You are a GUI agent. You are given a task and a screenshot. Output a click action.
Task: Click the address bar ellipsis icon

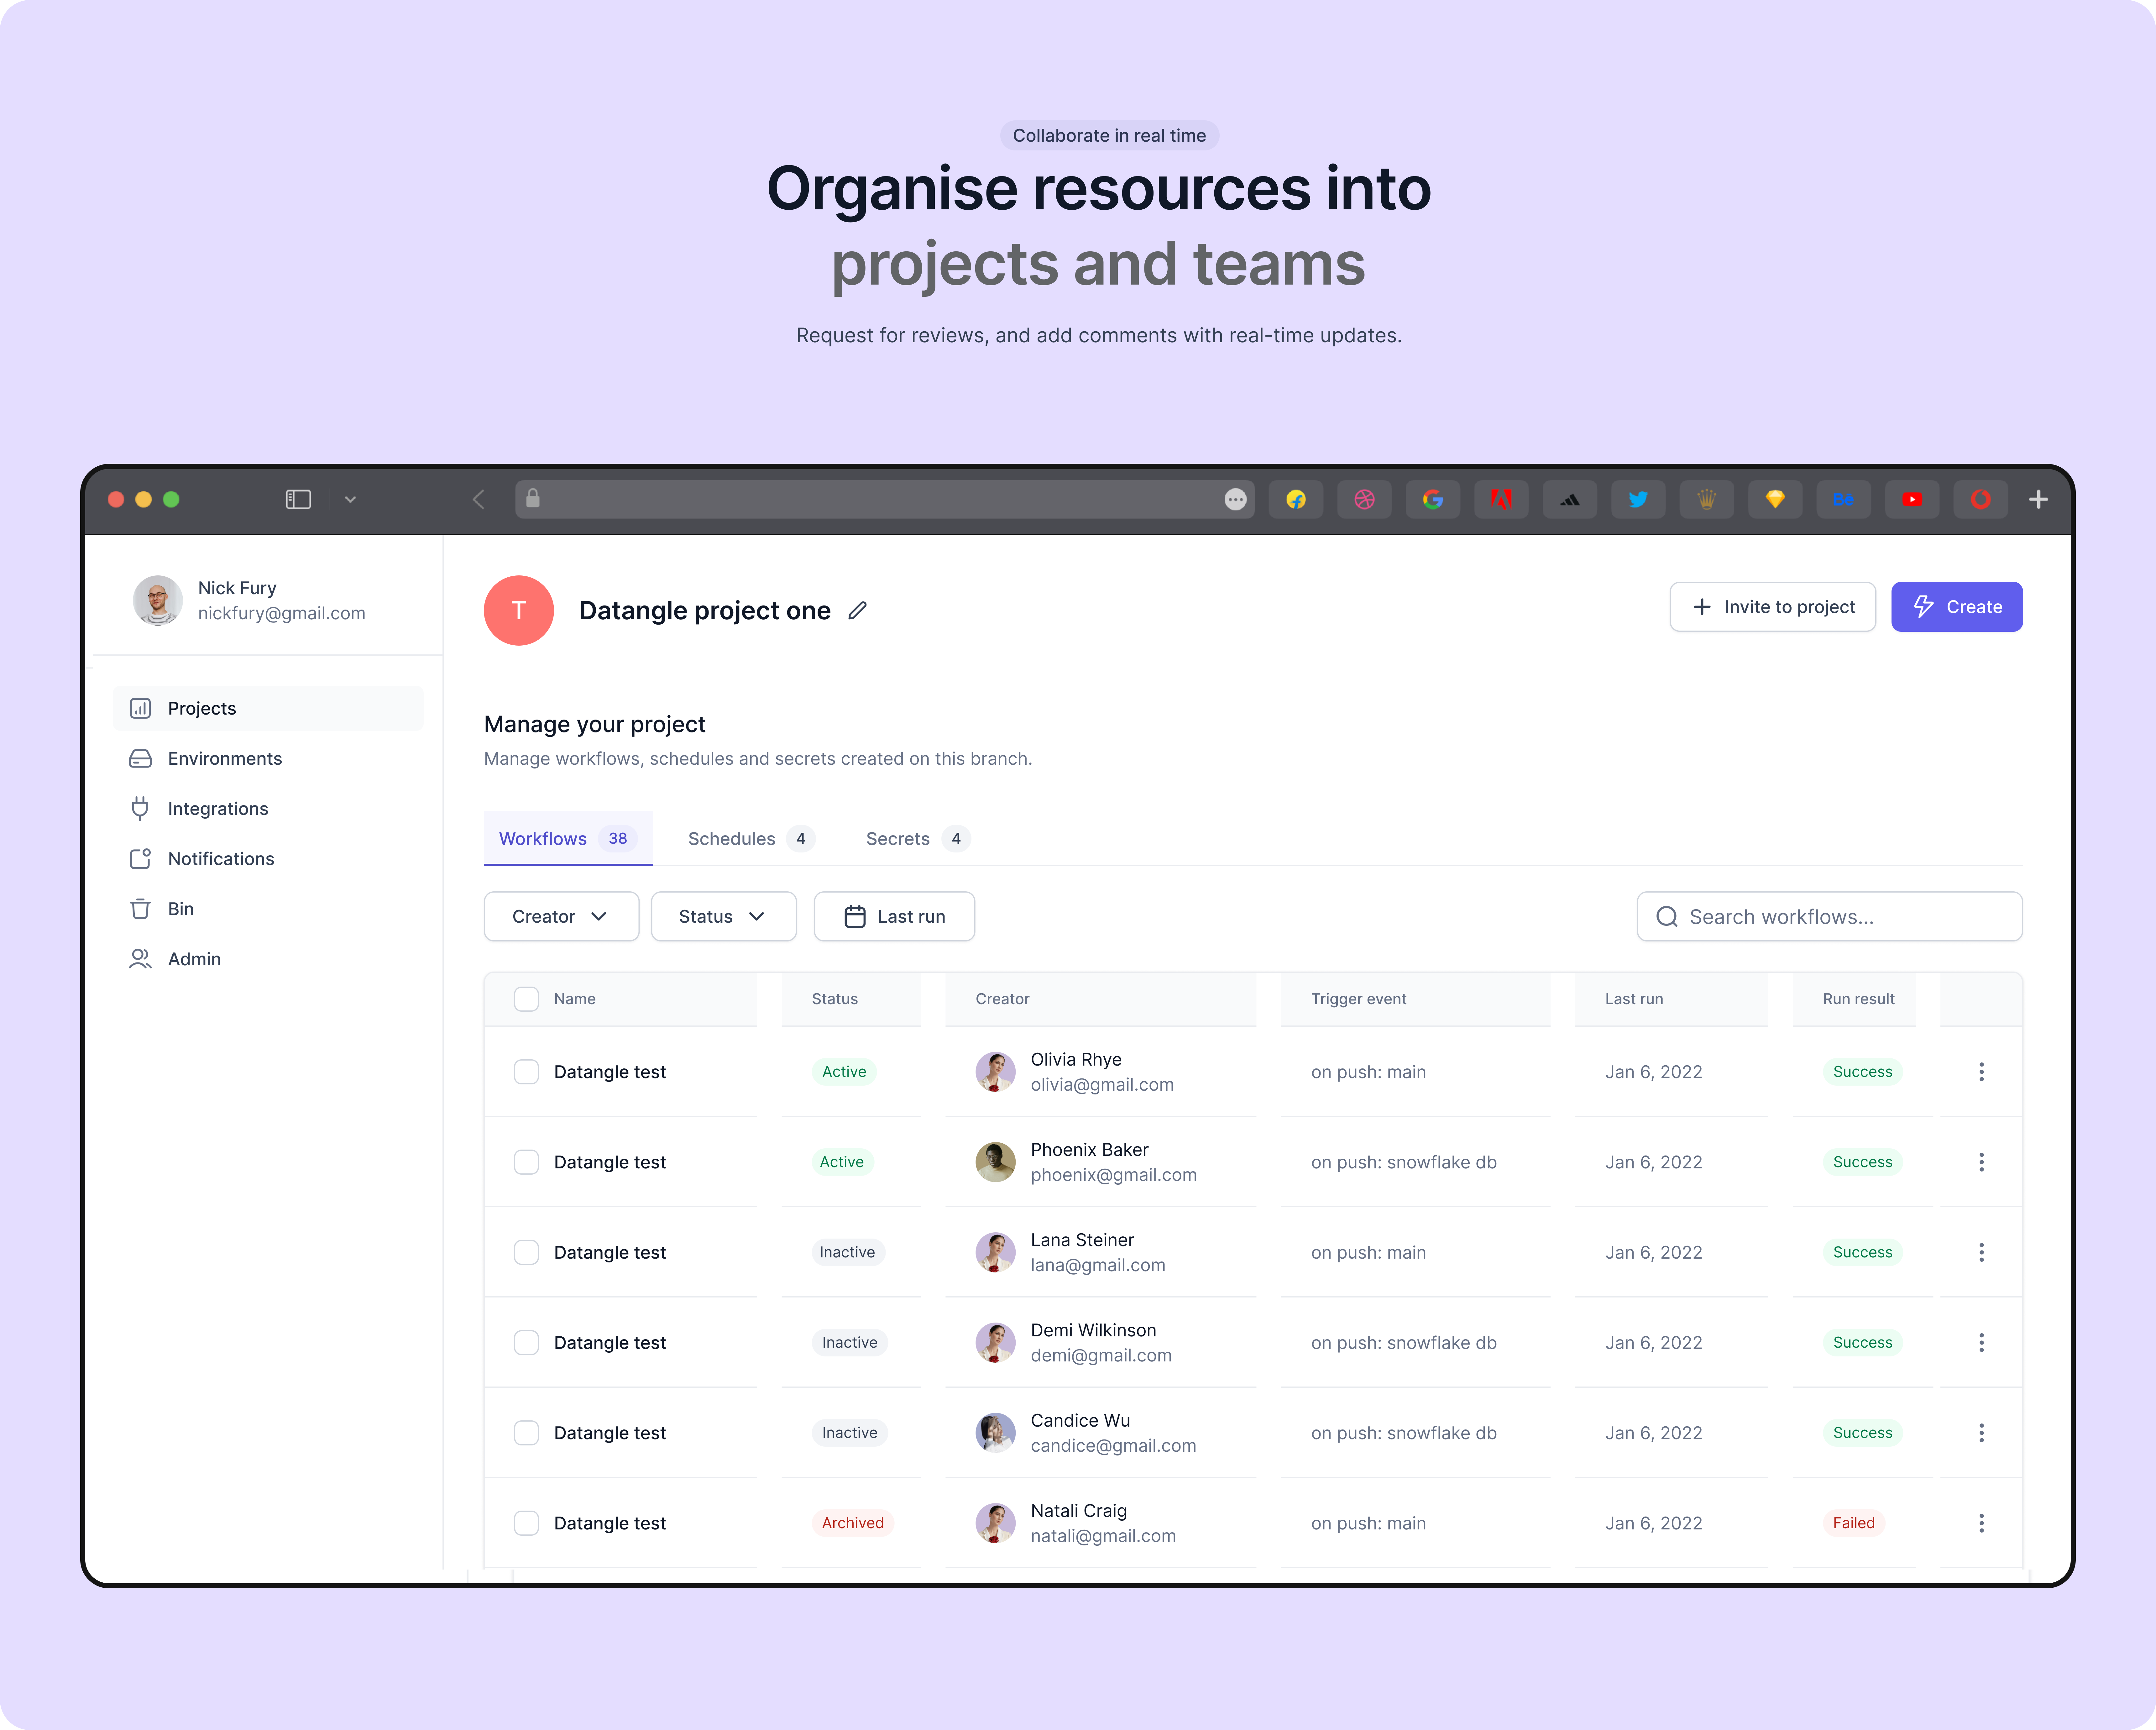click(1235, 499)
